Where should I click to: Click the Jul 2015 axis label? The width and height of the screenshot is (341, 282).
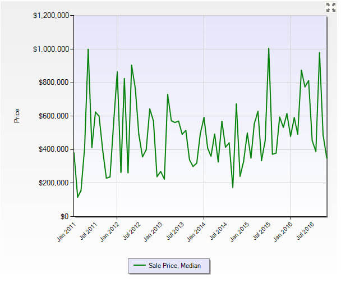(x=261, y=231)
